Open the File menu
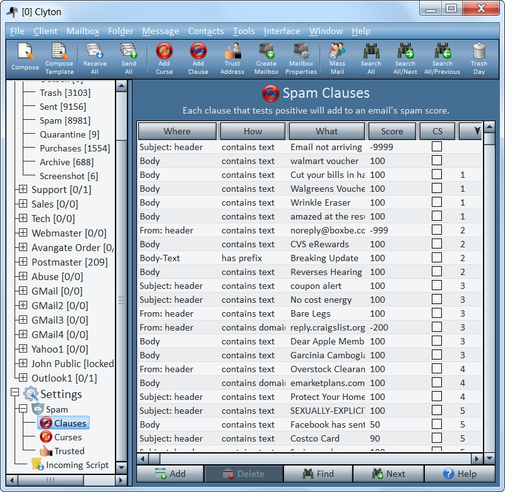The image size is (505, 492). (18, 31)
